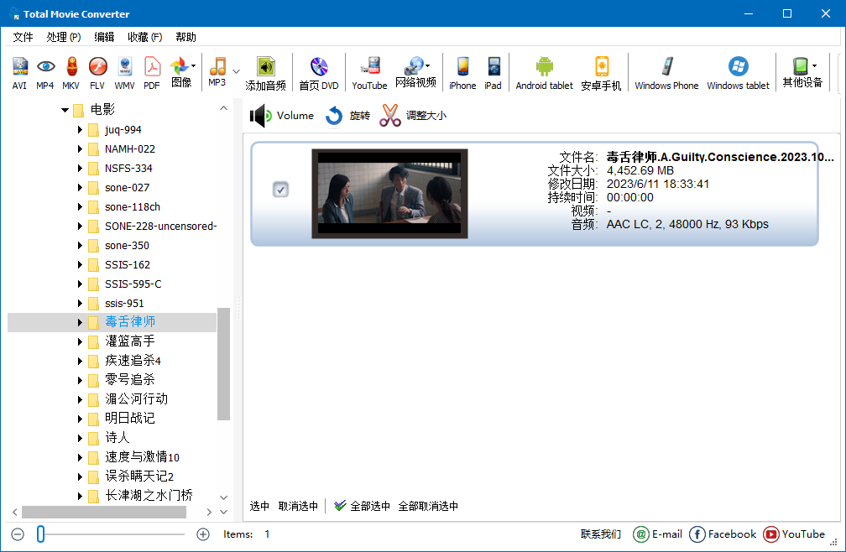
Task: Uncheck the selected movie file checkbox
Action: (x=280, y=190)
